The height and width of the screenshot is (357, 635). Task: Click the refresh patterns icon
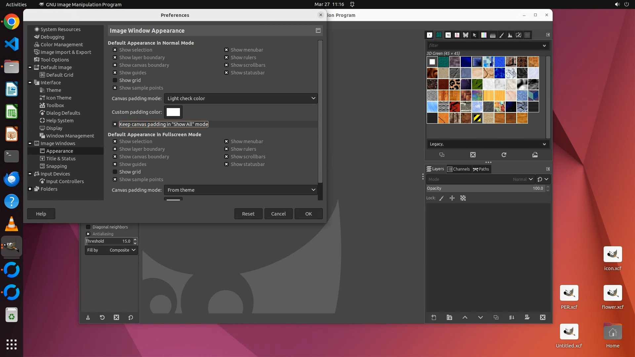504,155
